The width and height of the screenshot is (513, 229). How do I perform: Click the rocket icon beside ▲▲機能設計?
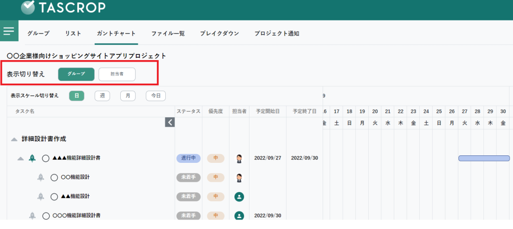pos(41,196)
